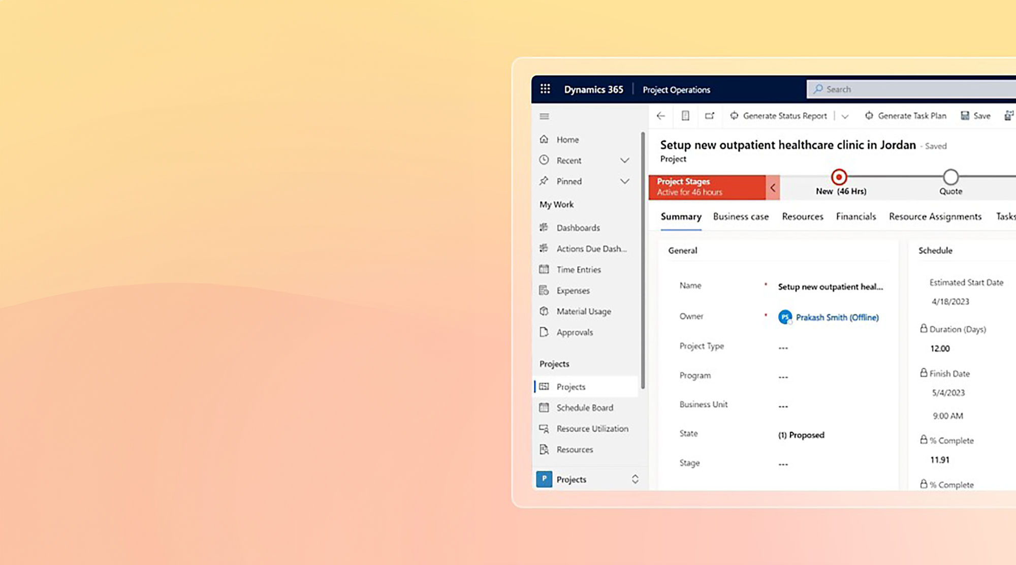Click the Approvals document icon

click(544, 332)
